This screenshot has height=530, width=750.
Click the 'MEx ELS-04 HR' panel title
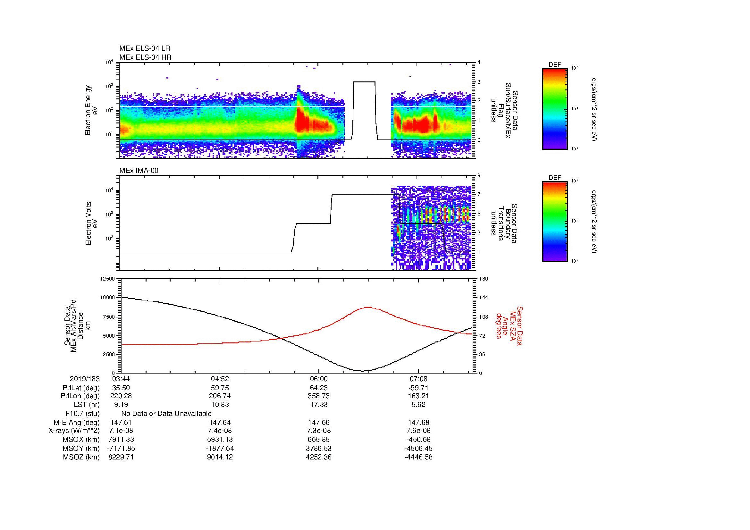[x=145, y=57]
